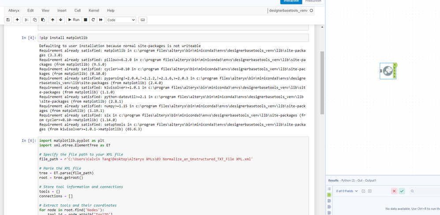Interrupt the kernel with the stop icon
440x215 pixels.
(86, 20)
